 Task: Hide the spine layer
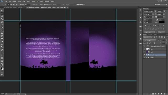click(x=144, y=49)
